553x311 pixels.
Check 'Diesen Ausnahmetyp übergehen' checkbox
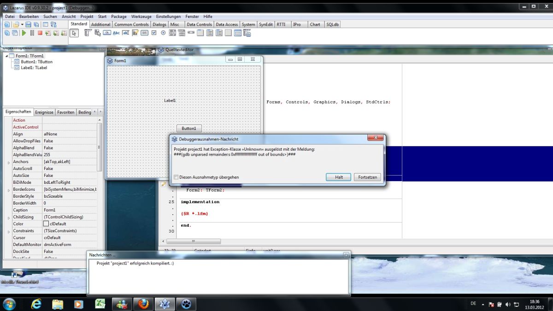click(x=176, y=177)
